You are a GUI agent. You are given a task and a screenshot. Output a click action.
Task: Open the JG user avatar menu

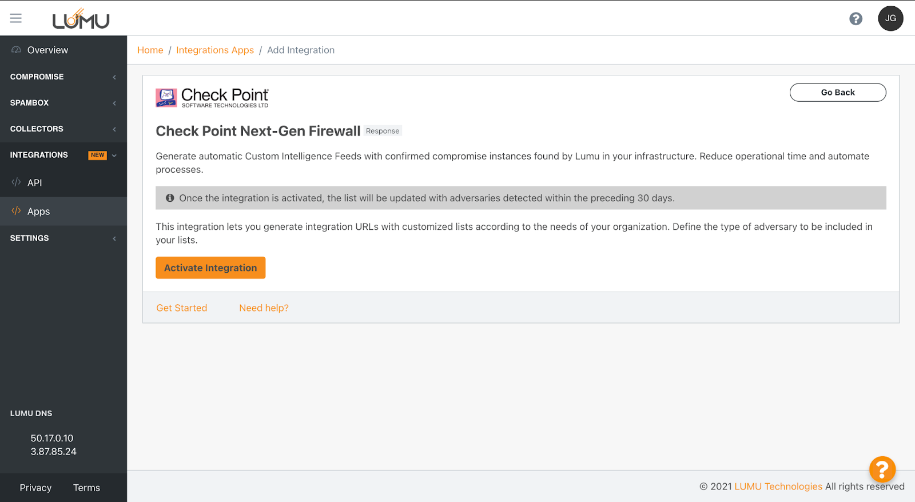point(890,18)
